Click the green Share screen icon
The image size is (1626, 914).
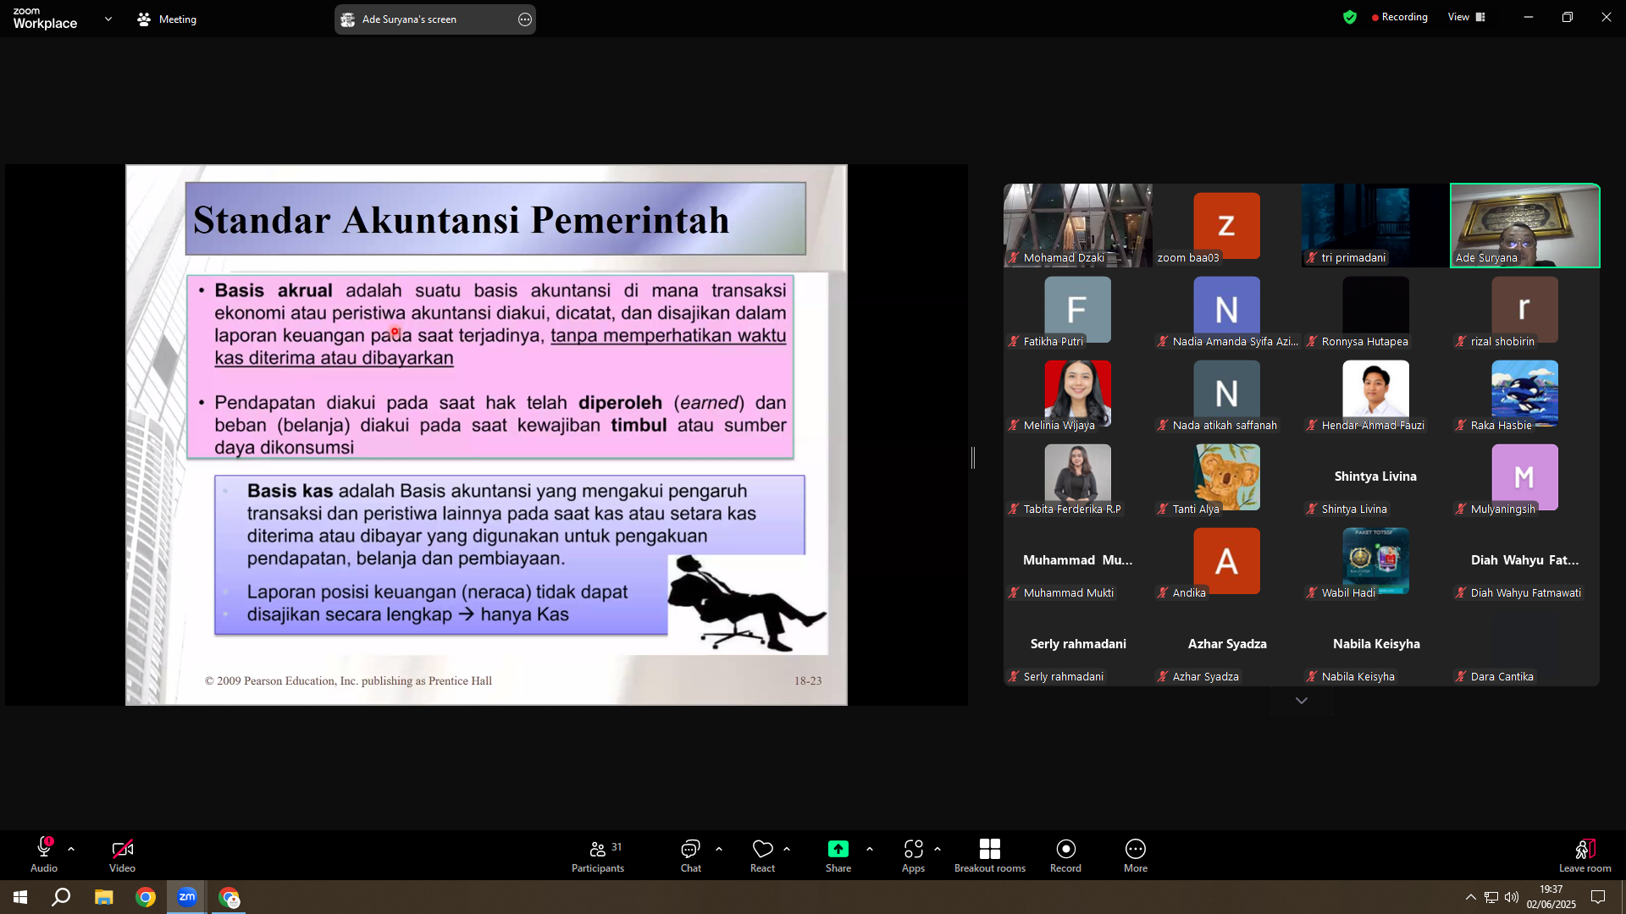(x=838, y=849)
